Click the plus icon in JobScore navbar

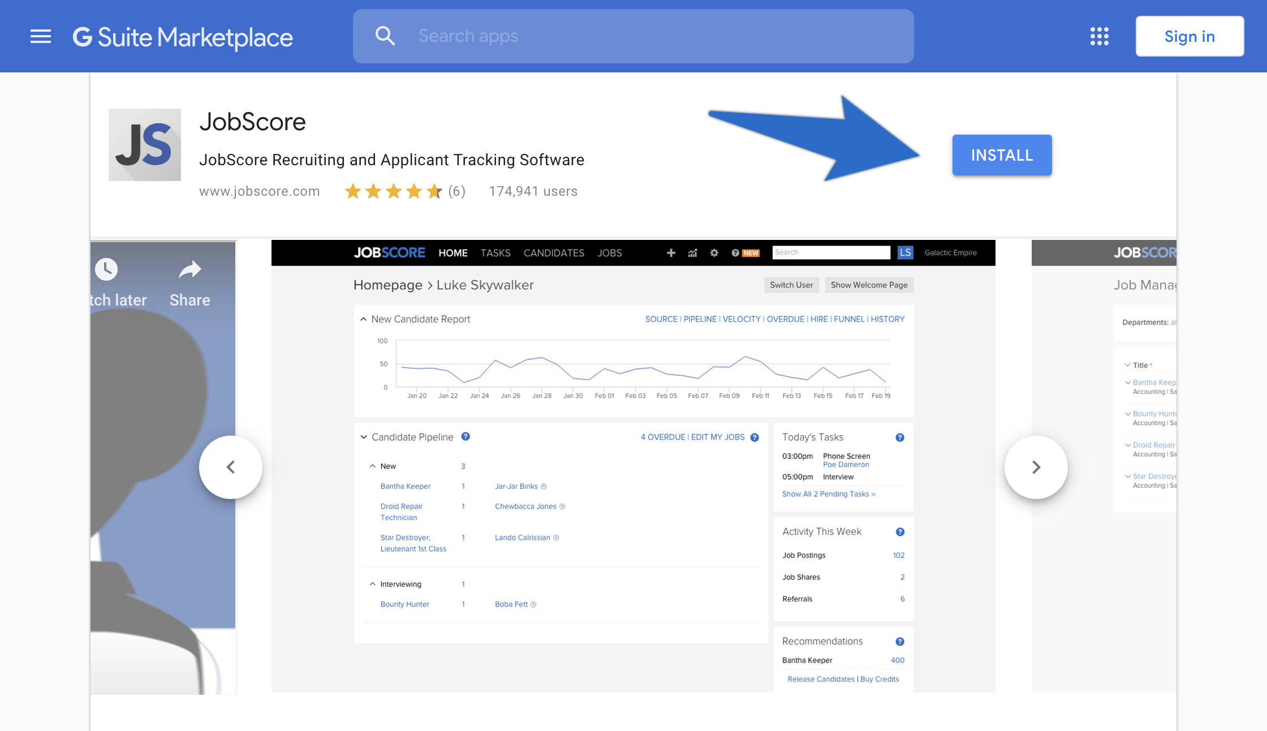pos(671,253)
